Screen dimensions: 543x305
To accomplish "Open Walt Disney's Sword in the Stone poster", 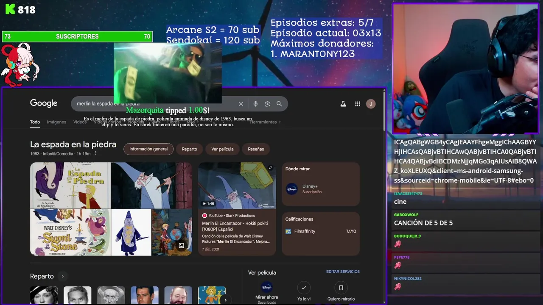I will [x=70, y=233].
